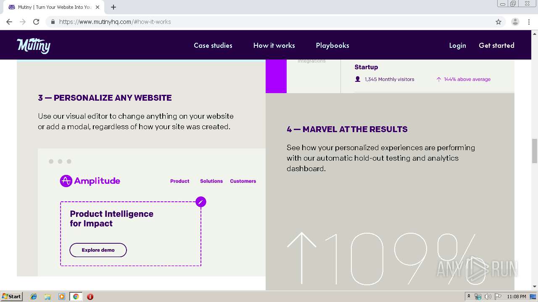
Task: Go to How it works section
Action: [274, 45]
